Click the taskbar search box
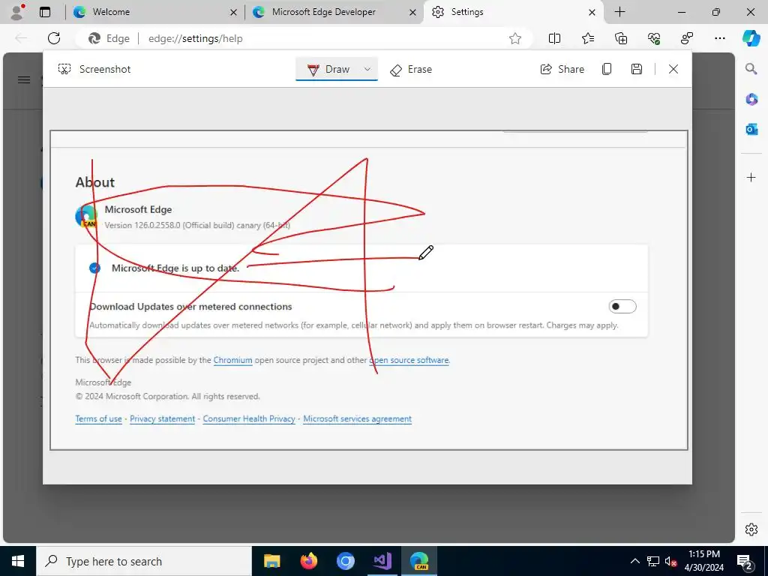This screenshot has height=576, width=768. [x=144, y=561]
